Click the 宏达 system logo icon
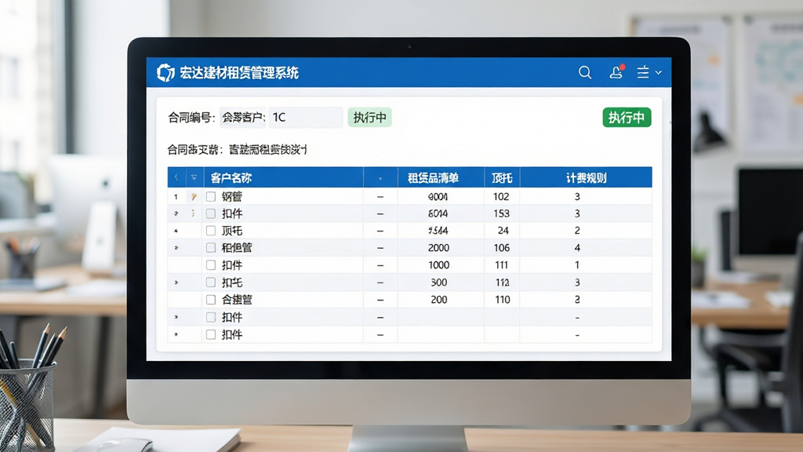The width and height of the screenshot is (803, 452). tap(165, 73)
